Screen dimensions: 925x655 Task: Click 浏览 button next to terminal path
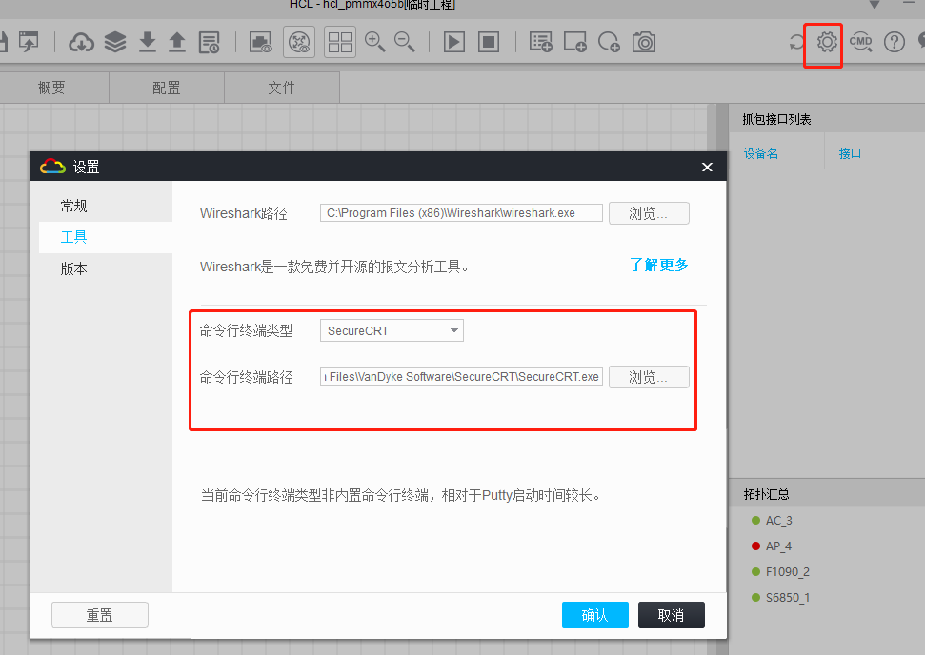649,377
